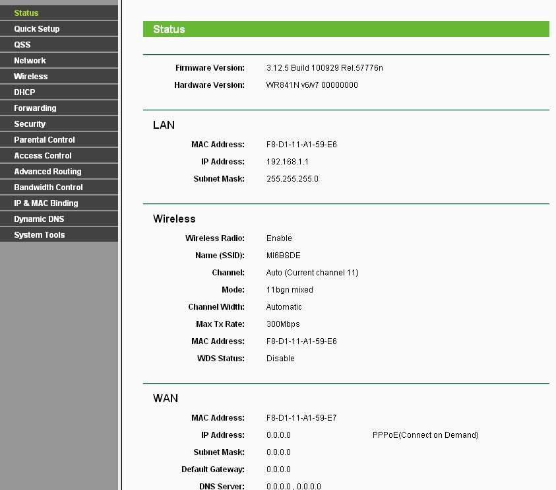The height and width of the screenshot is (490, 556).
Task: Open the Forwarding section
Action: (35, 108)
